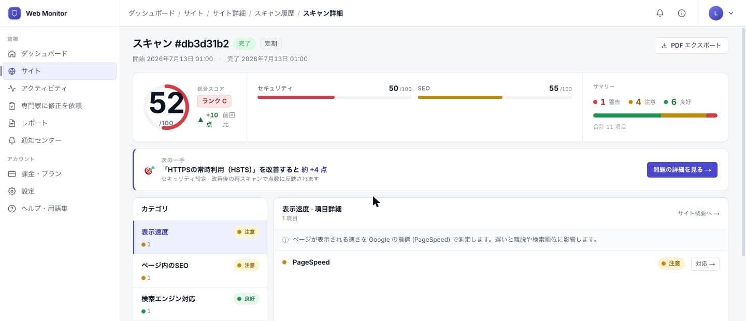Click the PDF エクスポート button

(x=692, y=46)
